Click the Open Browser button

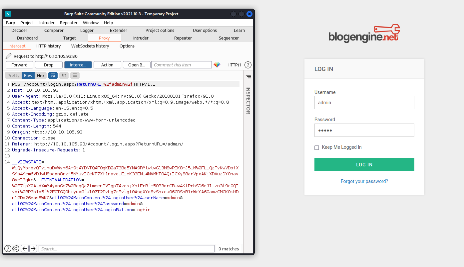137,65
